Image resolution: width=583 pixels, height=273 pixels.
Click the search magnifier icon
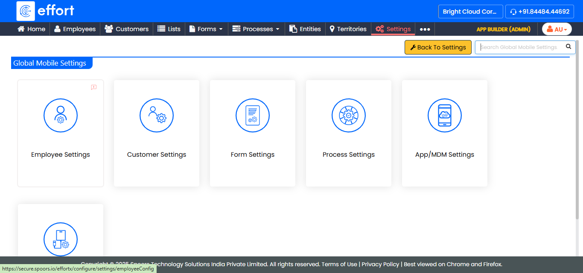568,47
